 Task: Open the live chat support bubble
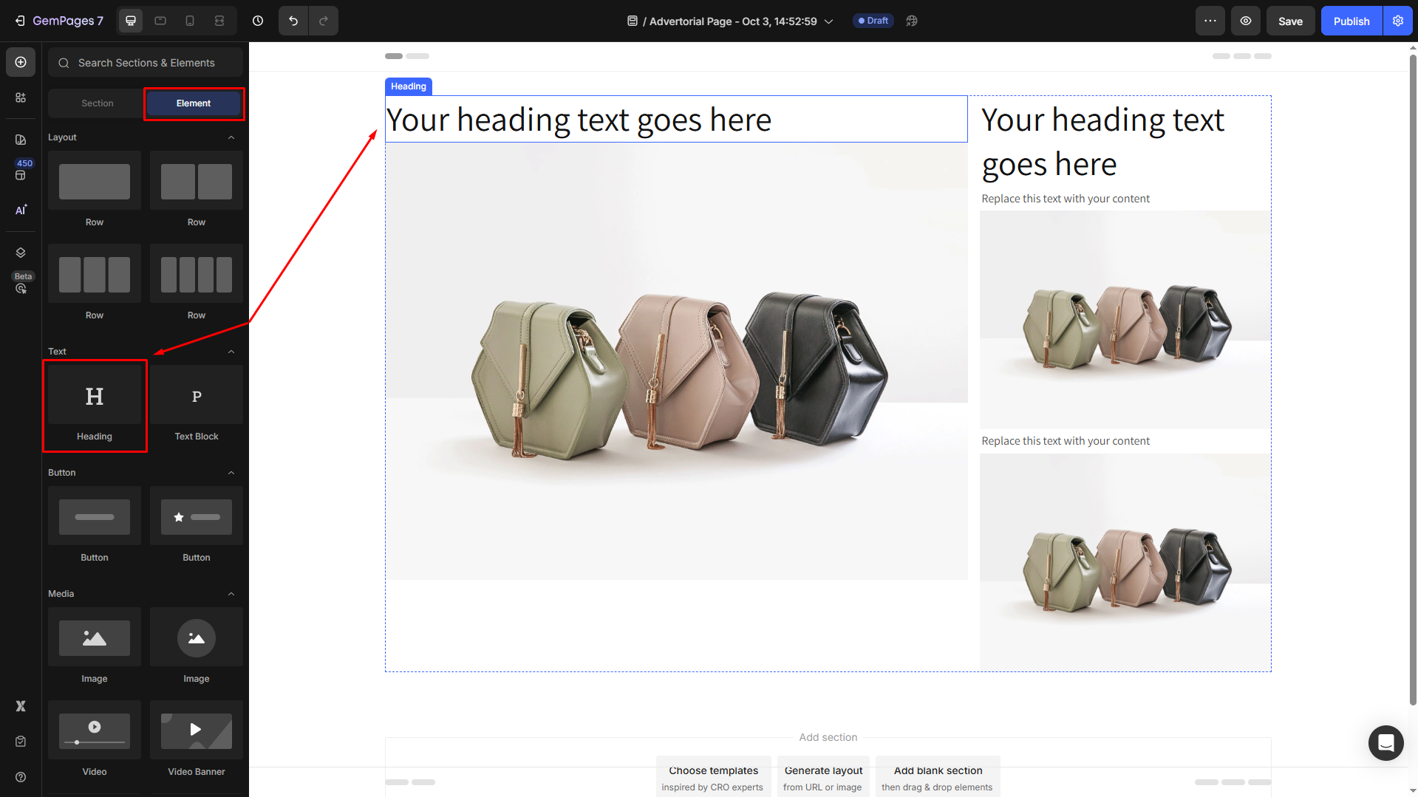click(1385, 742)
